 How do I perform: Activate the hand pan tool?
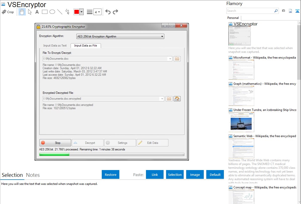22,12
